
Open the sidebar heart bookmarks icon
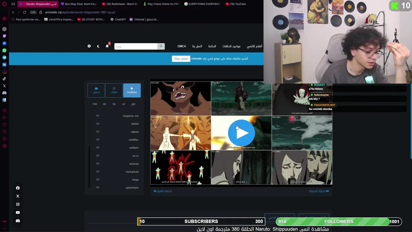(x=5, y=125)
